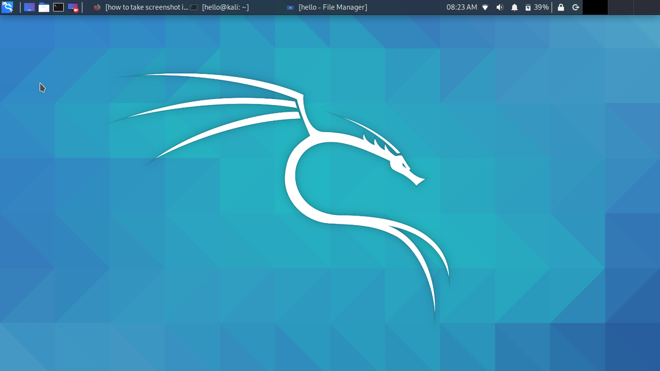This screenshot has width=660, height=371.
Task: Switch to the second workspace
Action: (621, 7)
